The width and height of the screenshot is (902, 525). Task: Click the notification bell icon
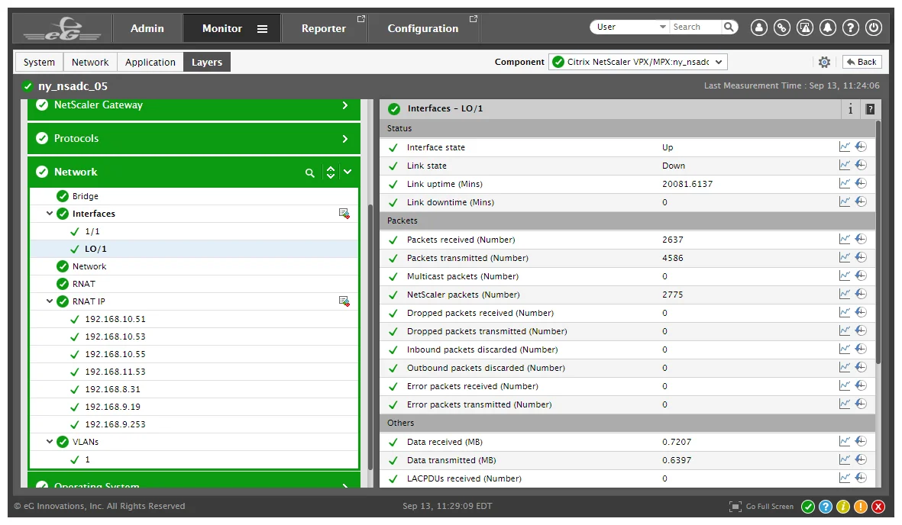pos(828,27)
